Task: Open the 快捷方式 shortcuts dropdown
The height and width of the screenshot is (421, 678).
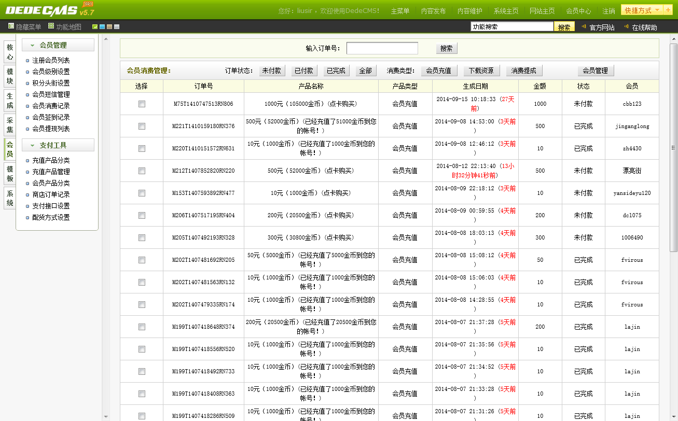Action: (x=642, y=10)
